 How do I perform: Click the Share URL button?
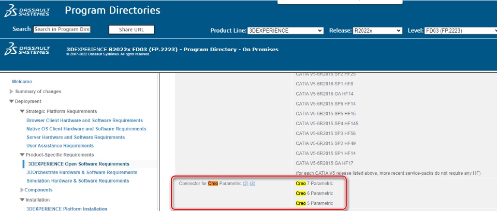click(131, 29)
